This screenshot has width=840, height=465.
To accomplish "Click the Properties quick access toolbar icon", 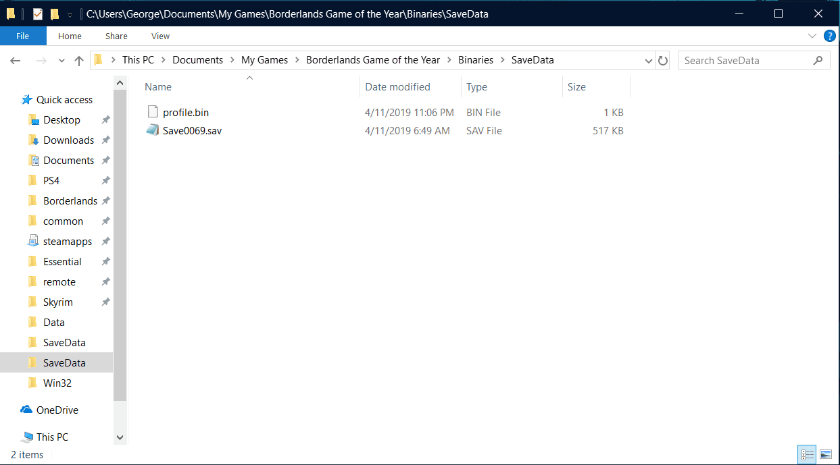I will coord(38,13).
